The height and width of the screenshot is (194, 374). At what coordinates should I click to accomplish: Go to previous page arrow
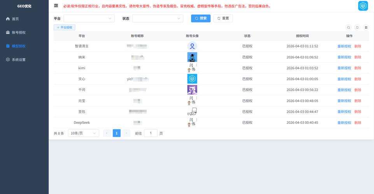point(107,133)
